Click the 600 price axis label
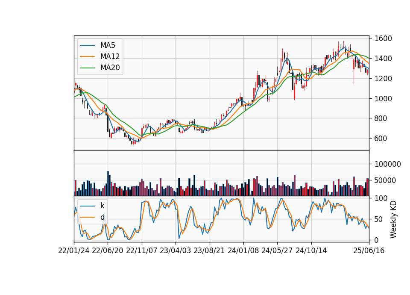 (381, 139)
